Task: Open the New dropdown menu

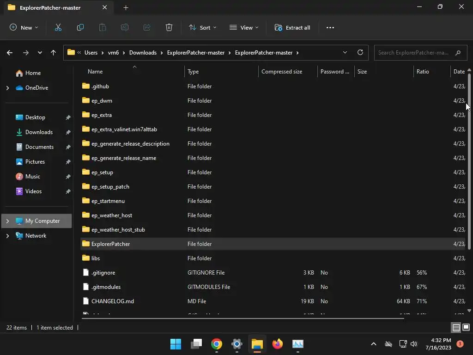Action: (24, 27)
